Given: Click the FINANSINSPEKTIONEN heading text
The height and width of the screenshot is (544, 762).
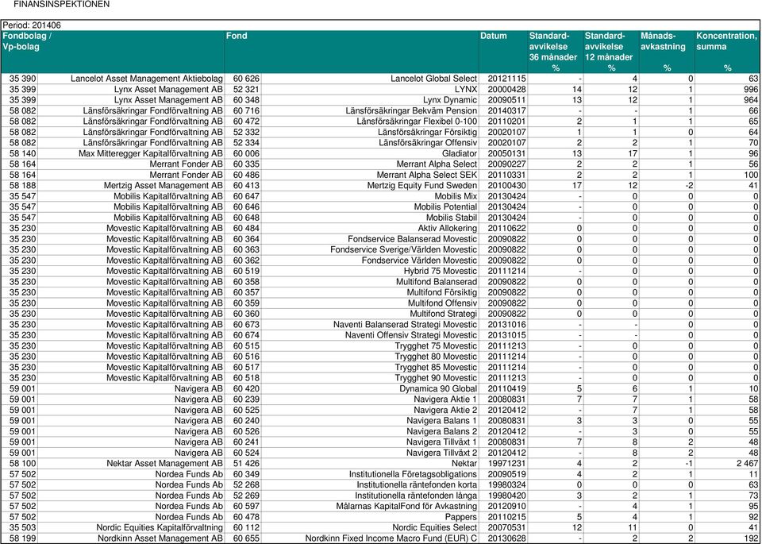Looking at the screenshot, I should point(61,5).
